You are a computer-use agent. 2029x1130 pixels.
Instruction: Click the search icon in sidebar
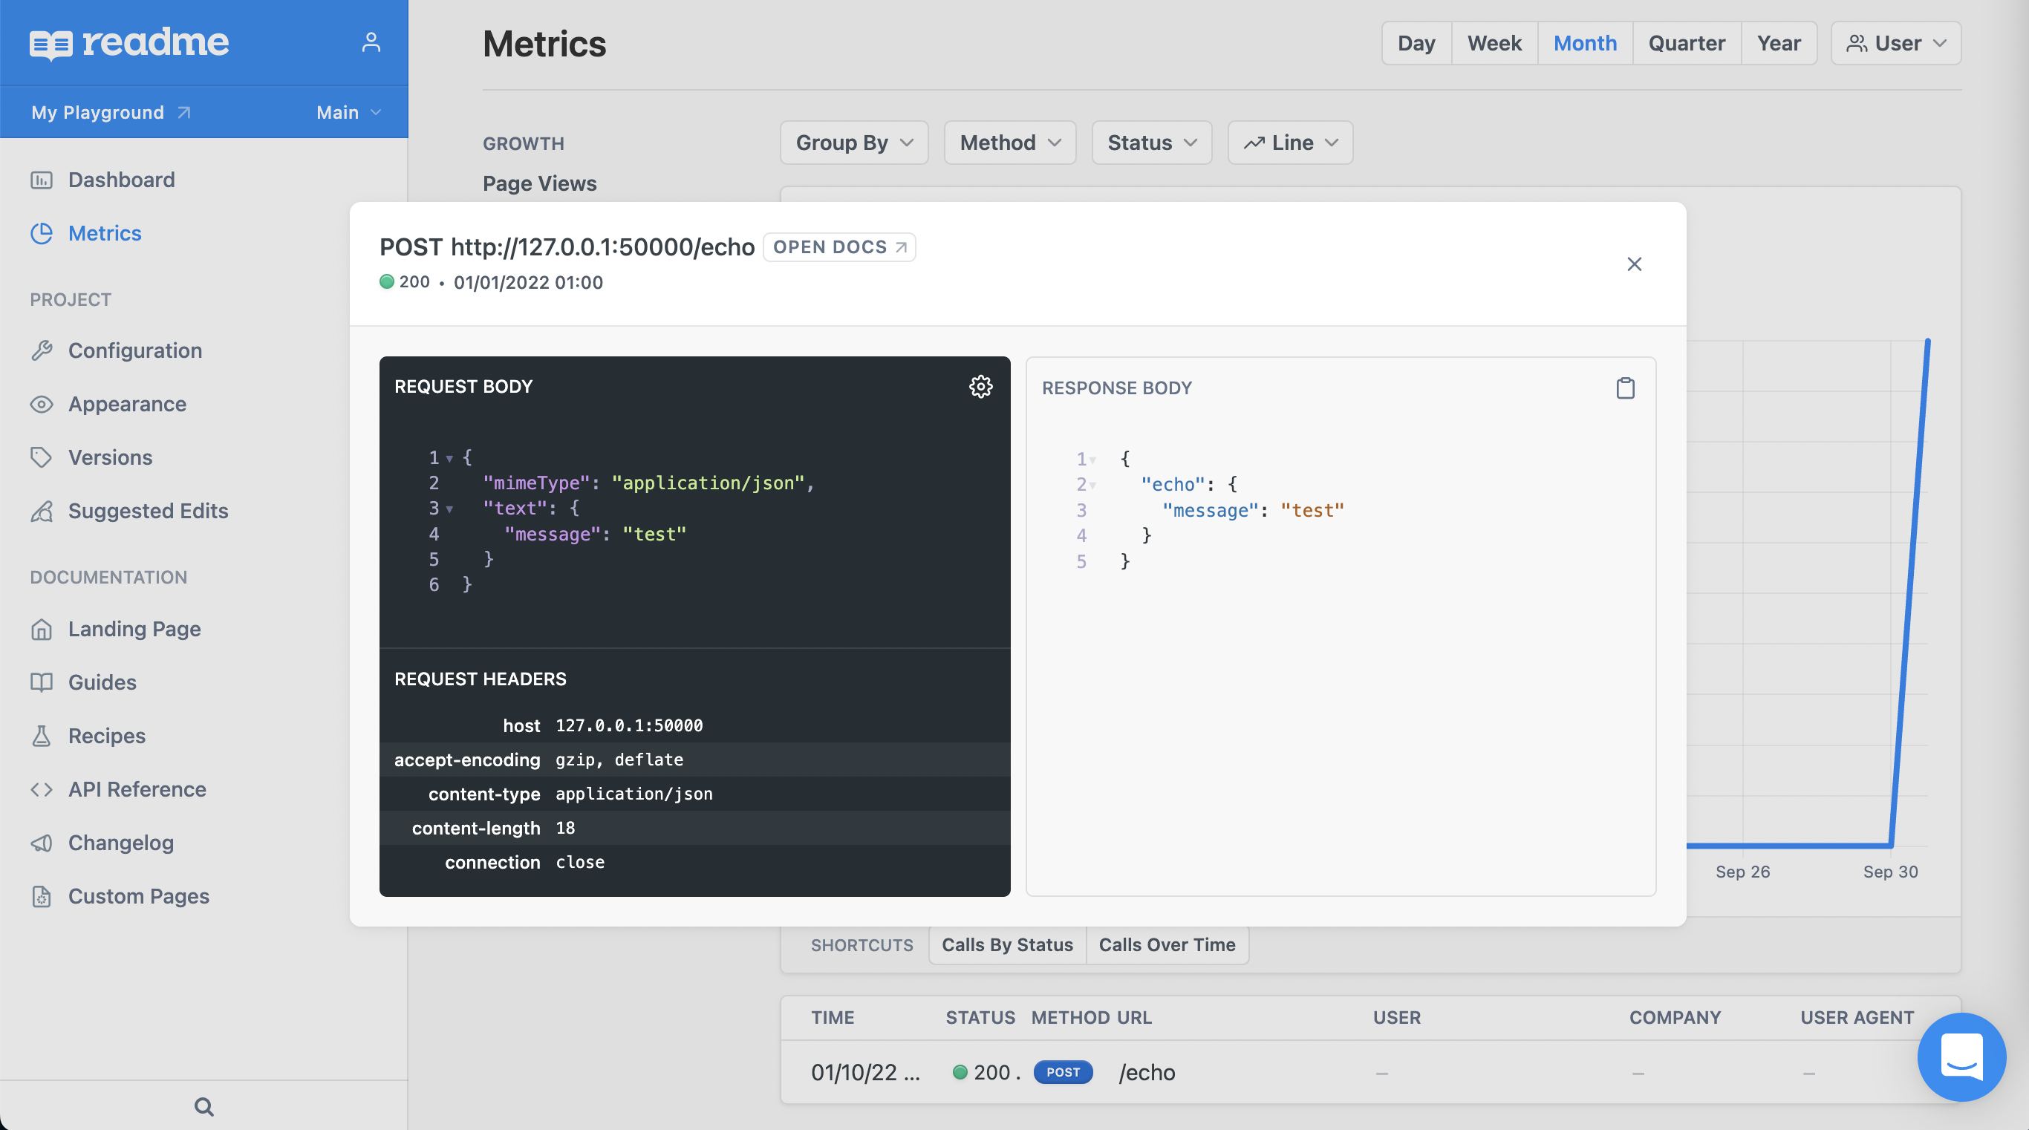coord(203,1105)
